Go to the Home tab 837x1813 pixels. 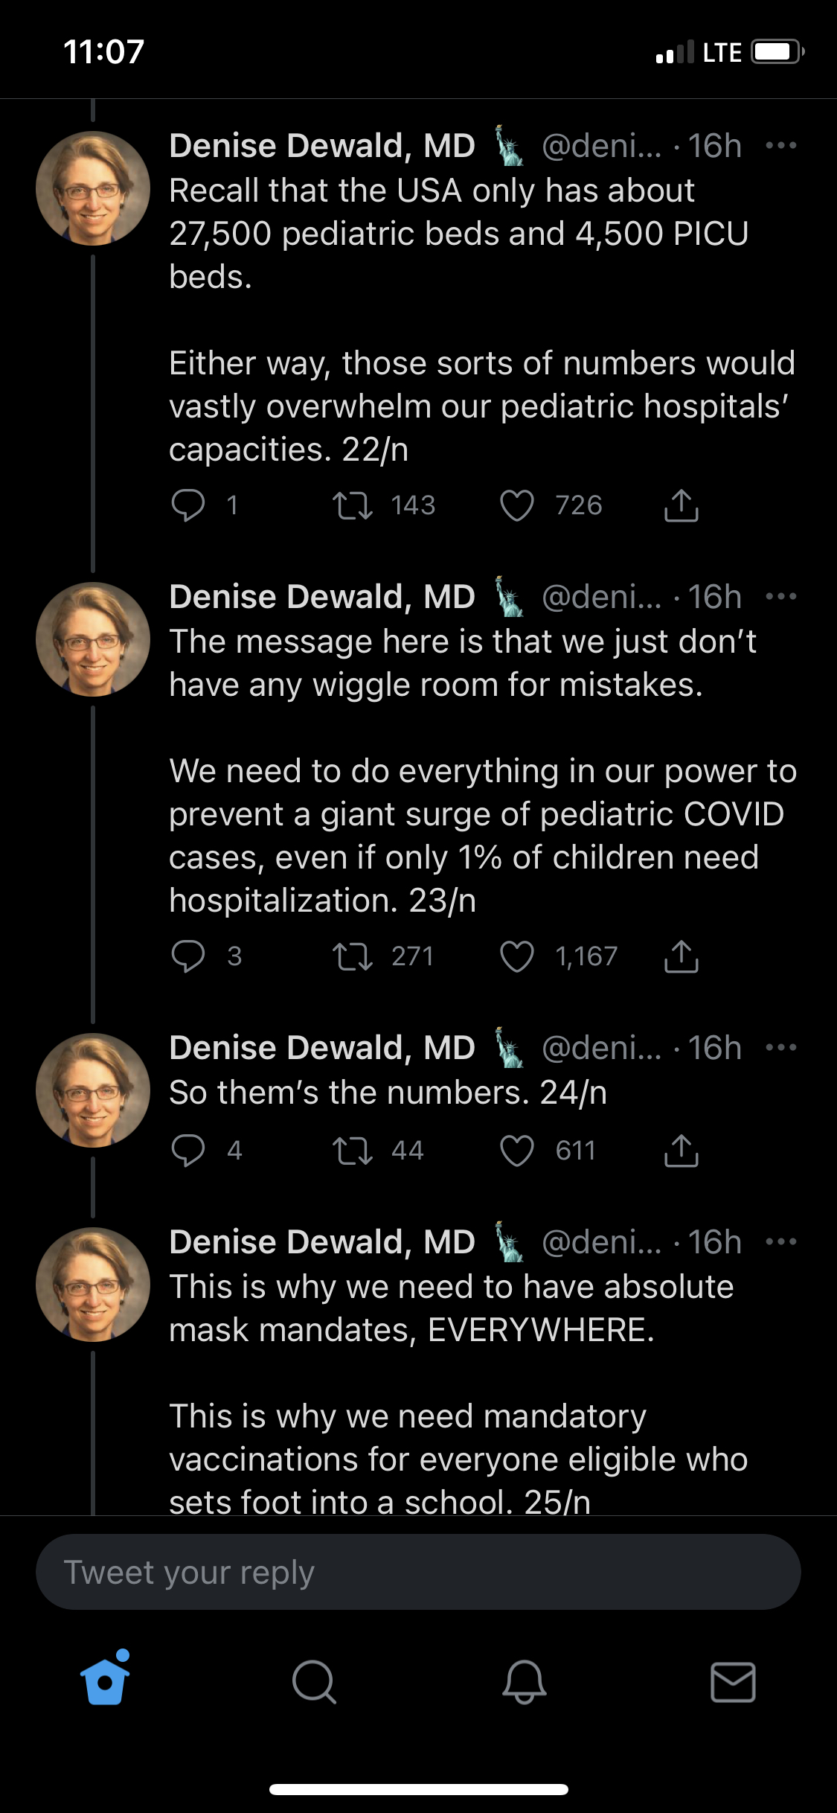pyautogui.click(x=105, y=1682)
